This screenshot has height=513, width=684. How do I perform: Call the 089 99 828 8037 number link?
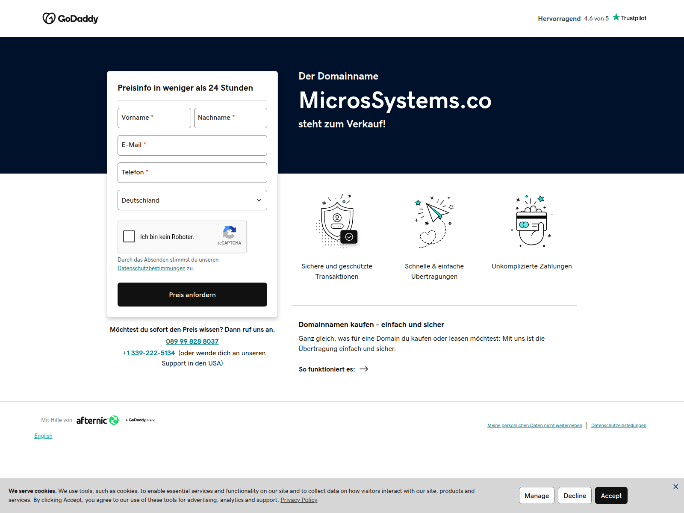(192, 342)
